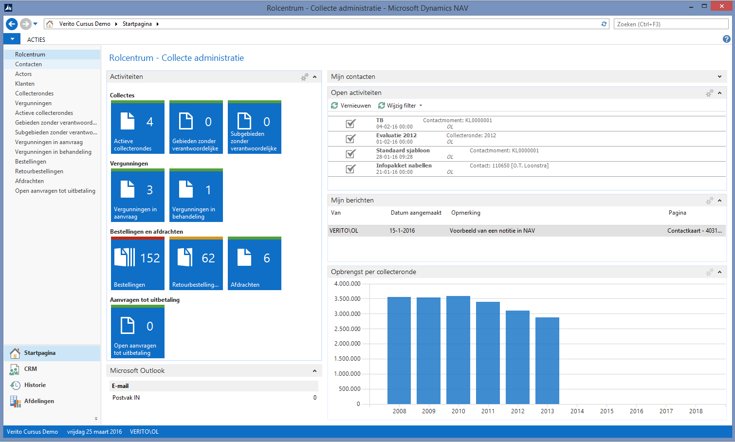Toggle the checkbox for Evaluatie 2012
735x442 pixels.
(x=350, y=139)
